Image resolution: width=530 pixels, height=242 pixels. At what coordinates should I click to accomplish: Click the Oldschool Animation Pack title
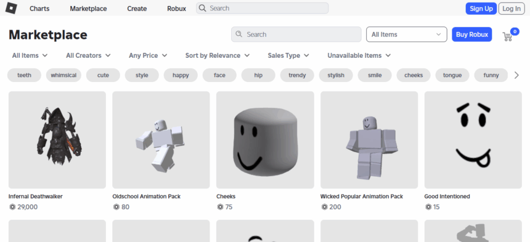(x=146, y=196)
